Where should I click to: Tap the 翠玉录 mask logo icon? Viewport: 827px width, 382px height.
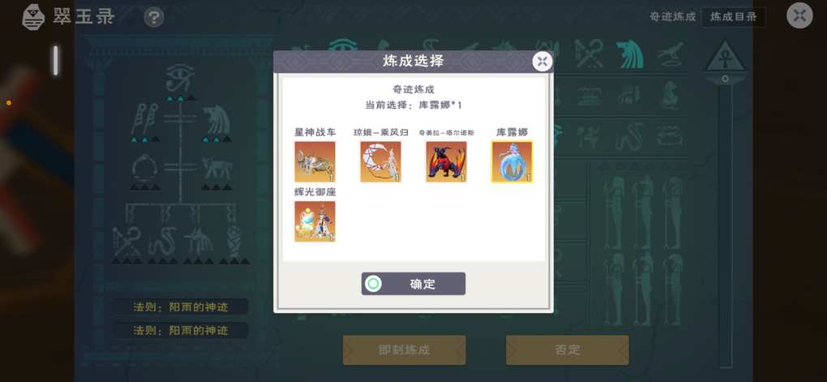(33, 17)
